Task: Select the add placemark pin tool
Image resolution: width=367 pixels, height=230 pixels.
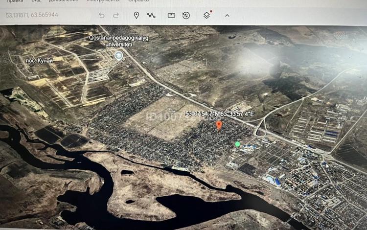Action: (136, 16)
